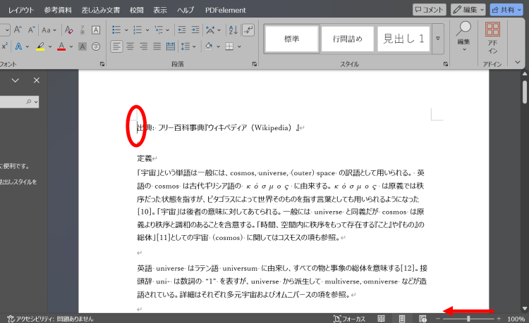Click the 共有 share button
The width and height of the screenshot is (529, 323).
(508, 10)
